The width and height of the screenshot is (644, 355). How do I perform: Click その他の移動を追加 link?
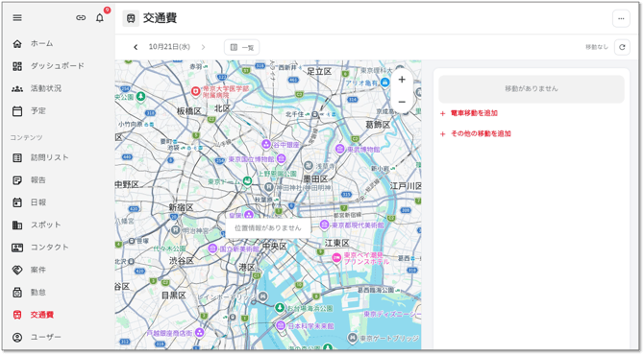[481, 133]
